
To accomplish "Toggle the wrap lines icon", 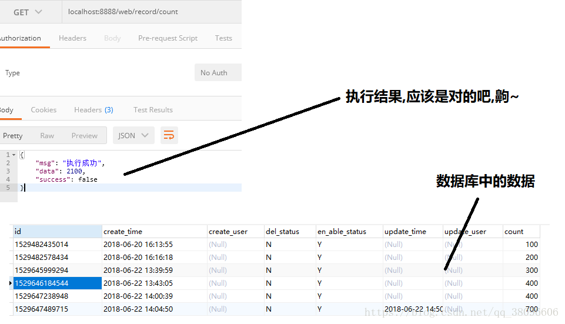I will pyautogui.click(x=169, y=135).
